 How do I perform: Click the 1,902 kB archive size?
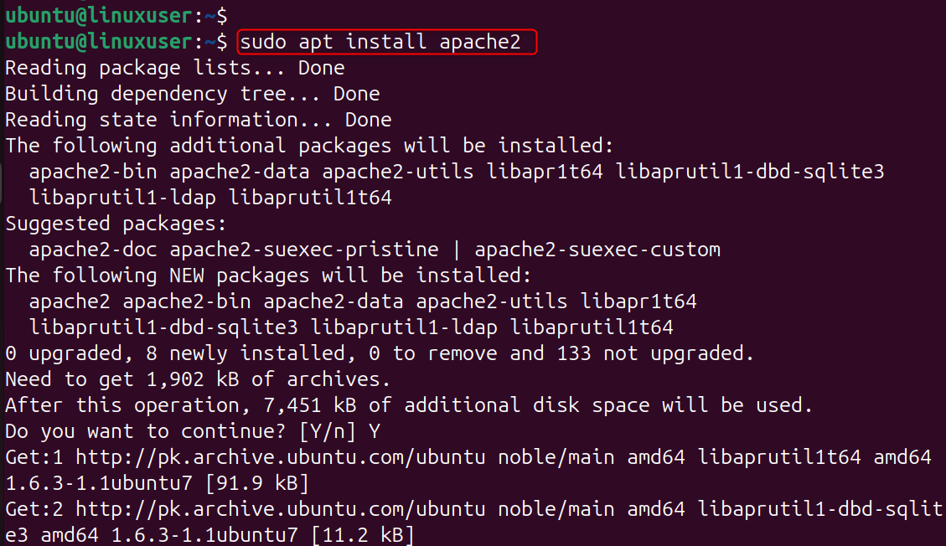coord(192,379)
